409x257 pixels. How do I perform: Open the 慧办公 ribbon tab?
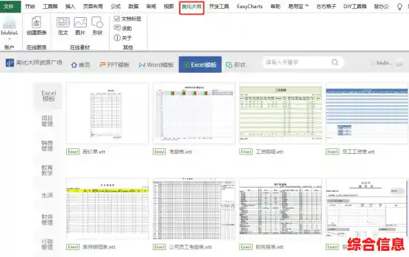(381, 6)
